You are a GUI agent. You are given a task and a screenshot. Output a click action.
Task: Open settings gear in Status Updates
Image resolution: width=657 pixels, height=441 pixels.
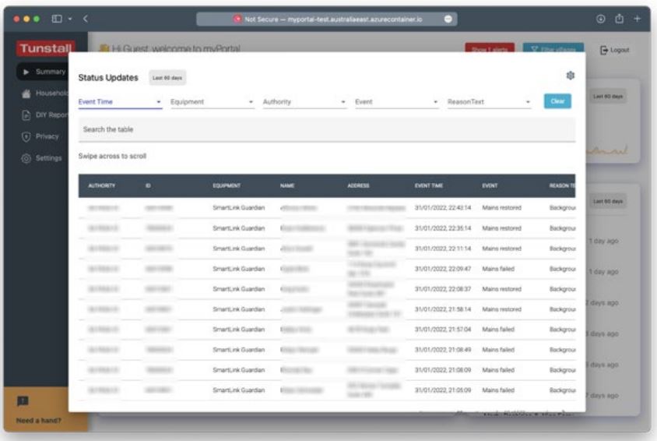570,76
